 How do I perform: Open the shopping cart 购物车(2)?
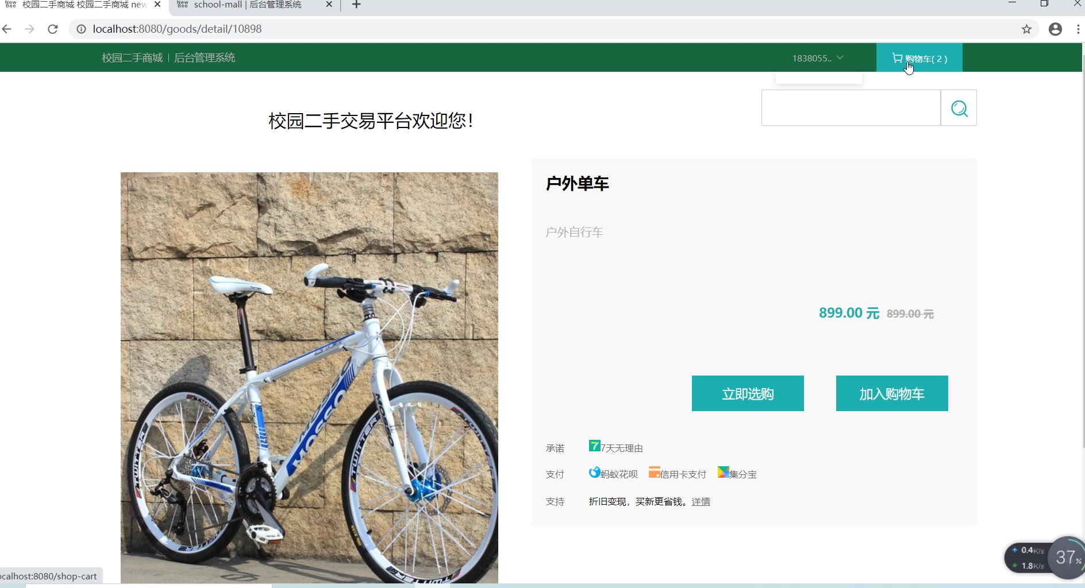[x=919, y=58]
